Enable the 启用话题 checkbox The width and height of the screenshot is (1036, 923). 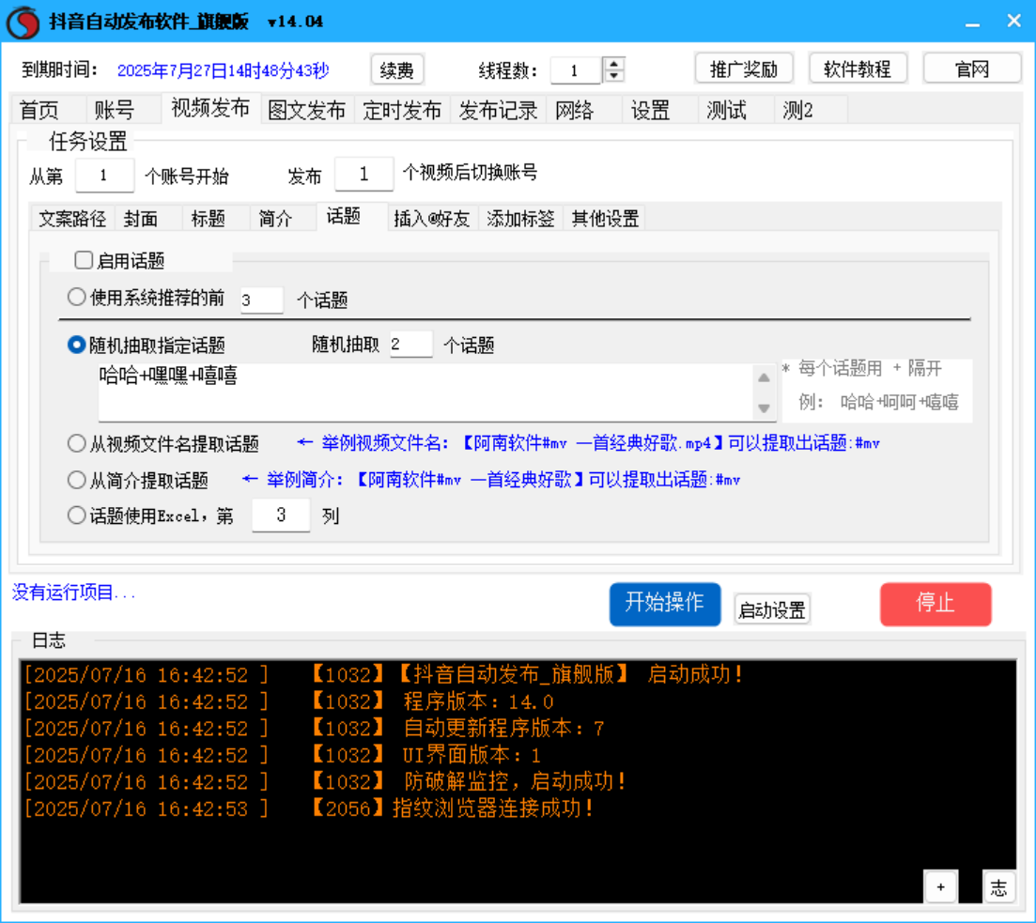point(84,260)
